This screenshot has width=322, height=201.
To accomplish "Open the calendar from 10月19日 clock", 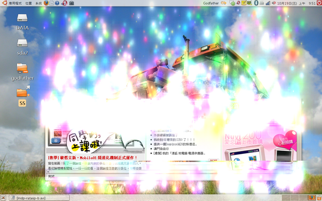I will [x=296, y=3].
